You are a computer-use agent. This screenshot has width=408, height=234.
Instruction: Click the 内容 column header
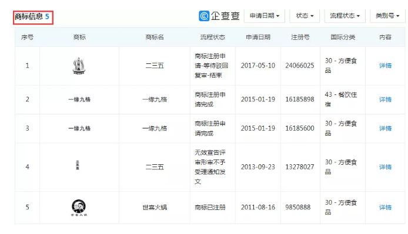click(385, 37)
